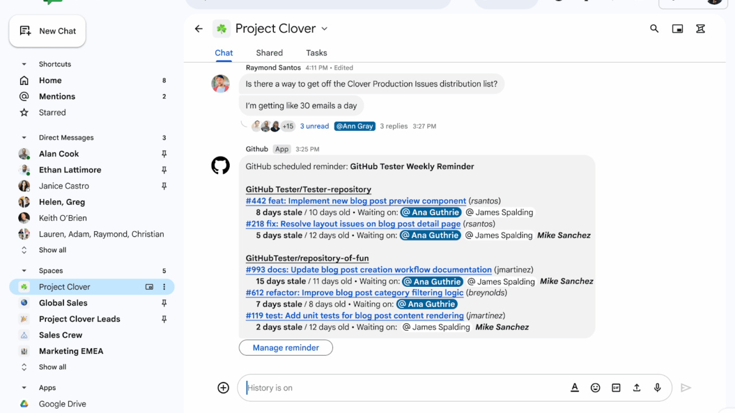Switch to the Chat tab
This screenshot has height=413, width=735.
[x=224, y=53]
